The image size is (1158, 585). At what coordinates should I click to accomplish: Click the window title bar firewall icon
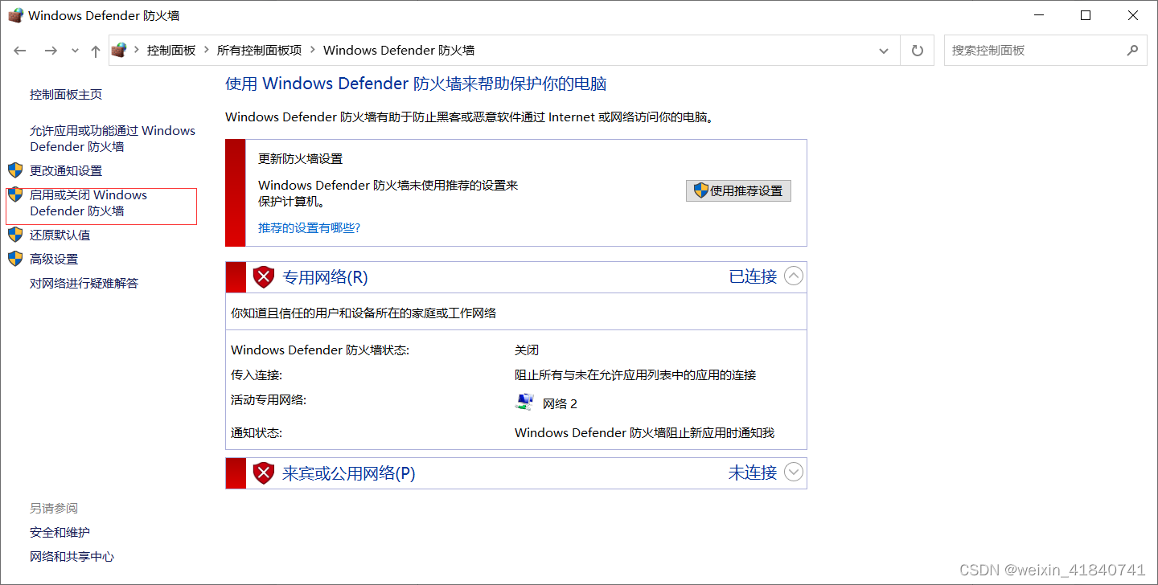(x=15, y=15)
